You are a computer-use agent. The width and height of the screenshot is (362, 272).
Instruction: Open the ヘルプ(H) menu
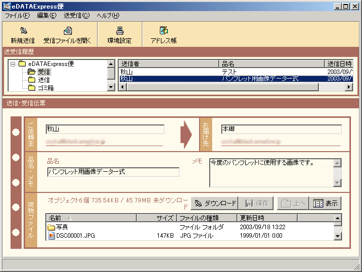[x=108, y=16]
